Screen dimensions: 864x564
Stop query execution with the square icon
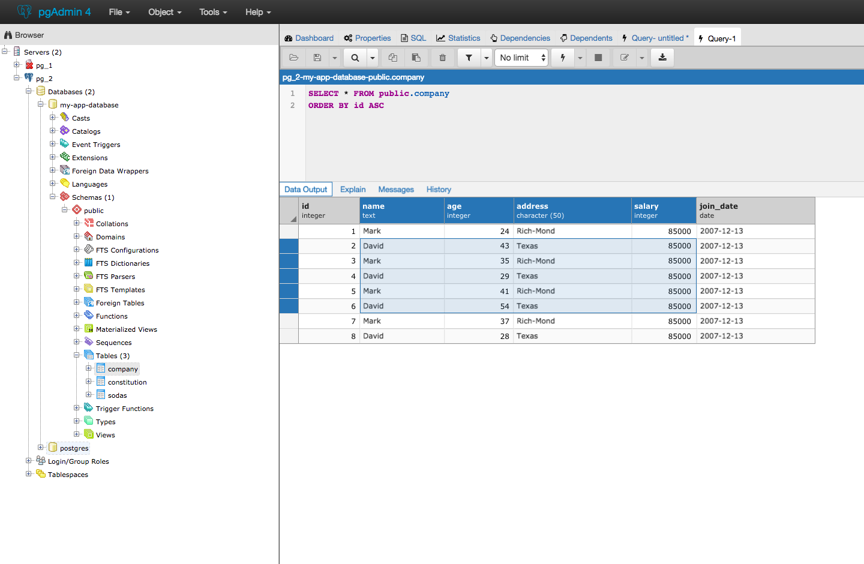point(598,57)
